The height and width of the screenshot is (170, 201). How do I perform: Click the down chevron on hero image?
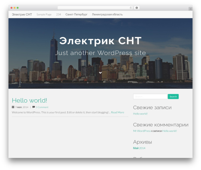click(100, 73)
